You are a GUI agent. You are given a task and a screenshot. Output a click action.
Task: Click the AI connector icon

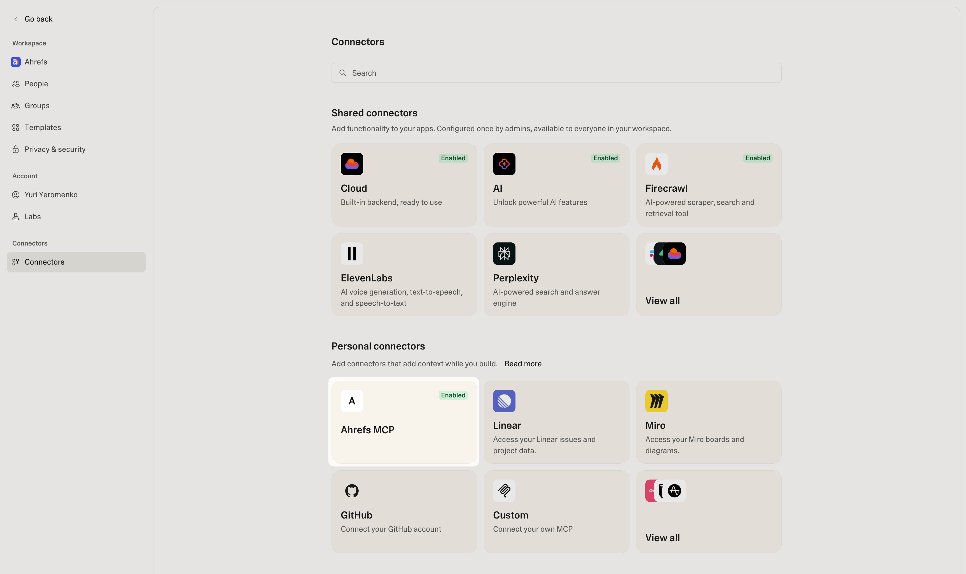pyautogui.click(x=504, y=164)
